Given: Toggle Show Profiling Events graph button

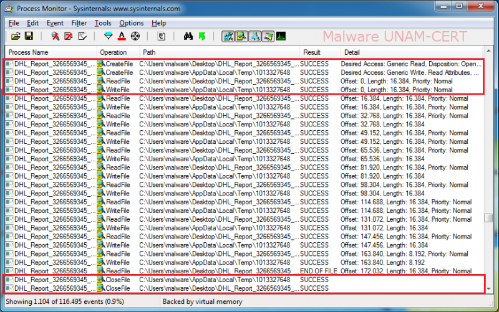Looking at the screenshot, I should (x=281, y=36).
